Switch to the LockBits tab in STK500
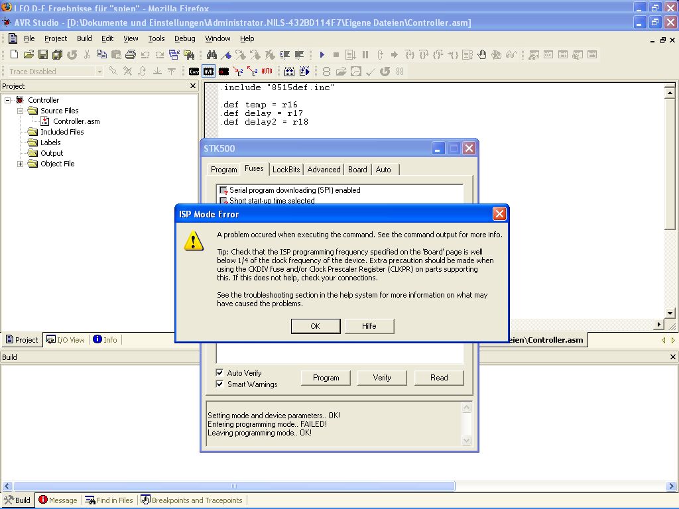Screen dimensions: 679x509 click(286, 170)
